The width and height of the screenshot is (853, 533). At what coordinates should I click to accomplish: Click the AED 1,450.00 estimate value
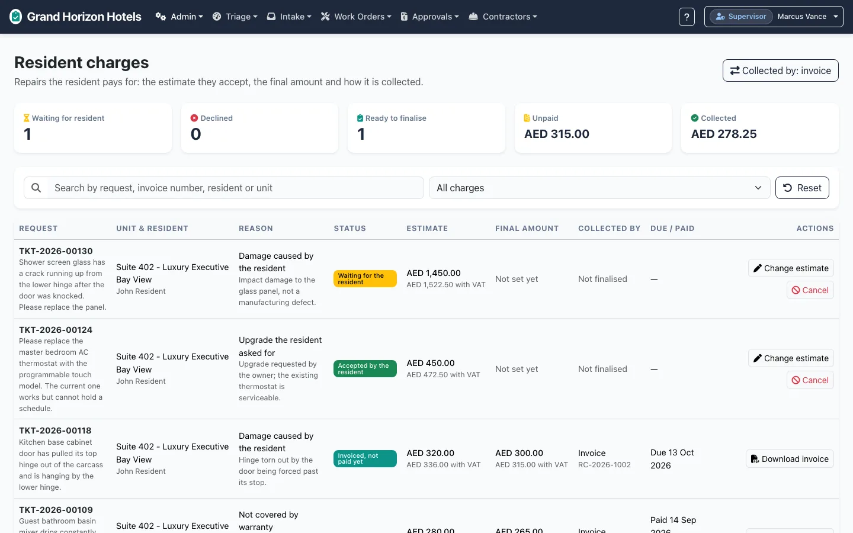[434, 273]
